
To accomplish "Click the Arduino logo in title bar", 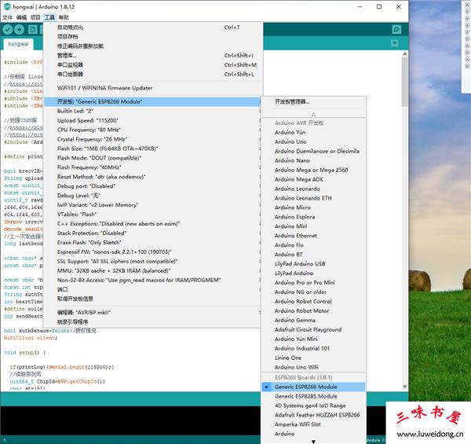I will click(x=7, y=6).
